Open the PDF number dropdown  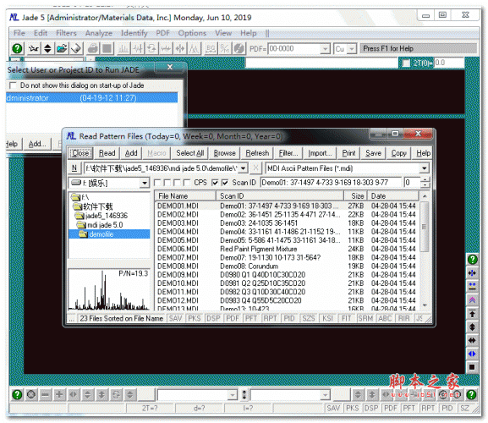pyautogui.click(x=325, y=49)
